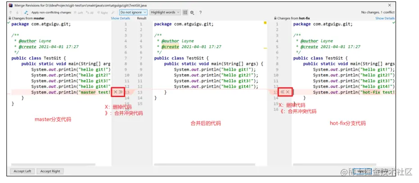Viewport: 419px width, 183px height.
Task: Click 'Show Details' for hot-fix changes
Action: click(385, 18)
